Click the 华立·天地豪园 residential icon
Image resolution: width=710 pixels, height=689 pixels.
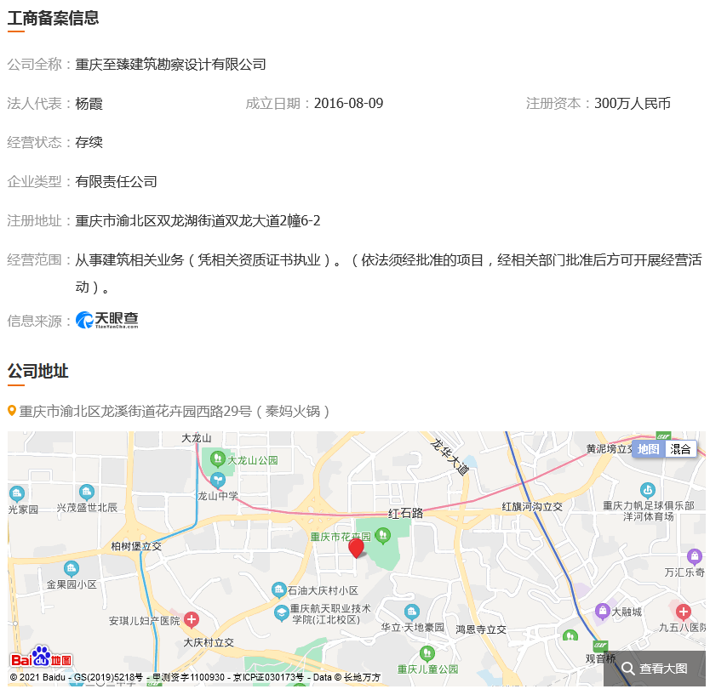coord(411,612)
